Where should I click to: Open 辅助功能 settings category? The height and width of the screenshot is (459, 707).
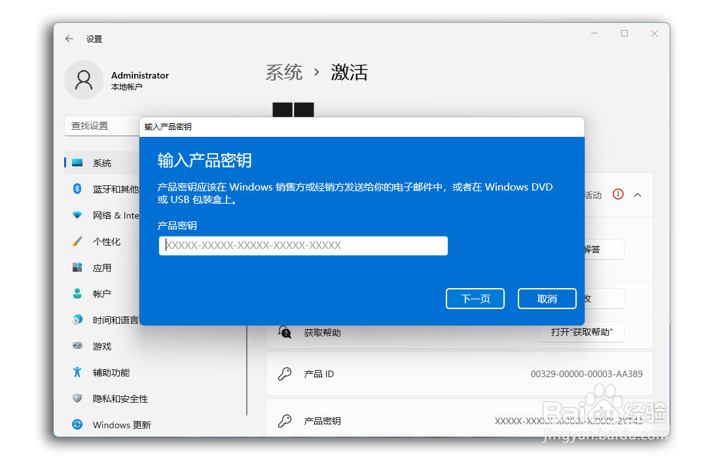pyautogui.click(x=111, y=373)
